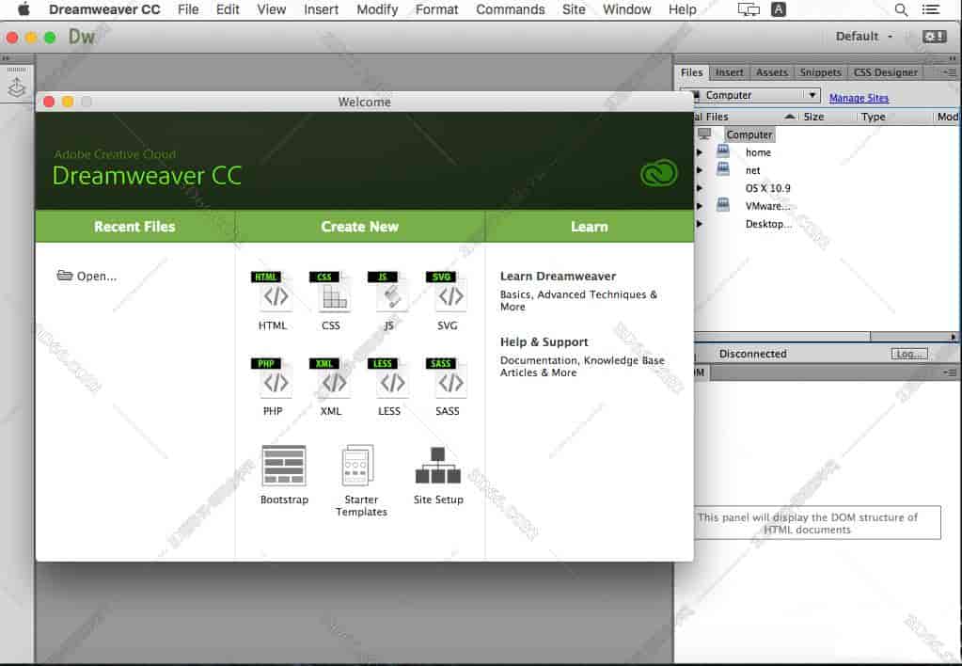The image size is (962, 666).
Task: Create a new SASS file
Action: pyautogui.click(x=449, y=380)
